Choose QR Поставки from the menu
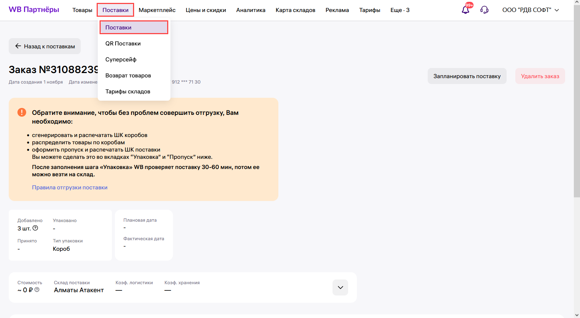 [x=123, y=44]
